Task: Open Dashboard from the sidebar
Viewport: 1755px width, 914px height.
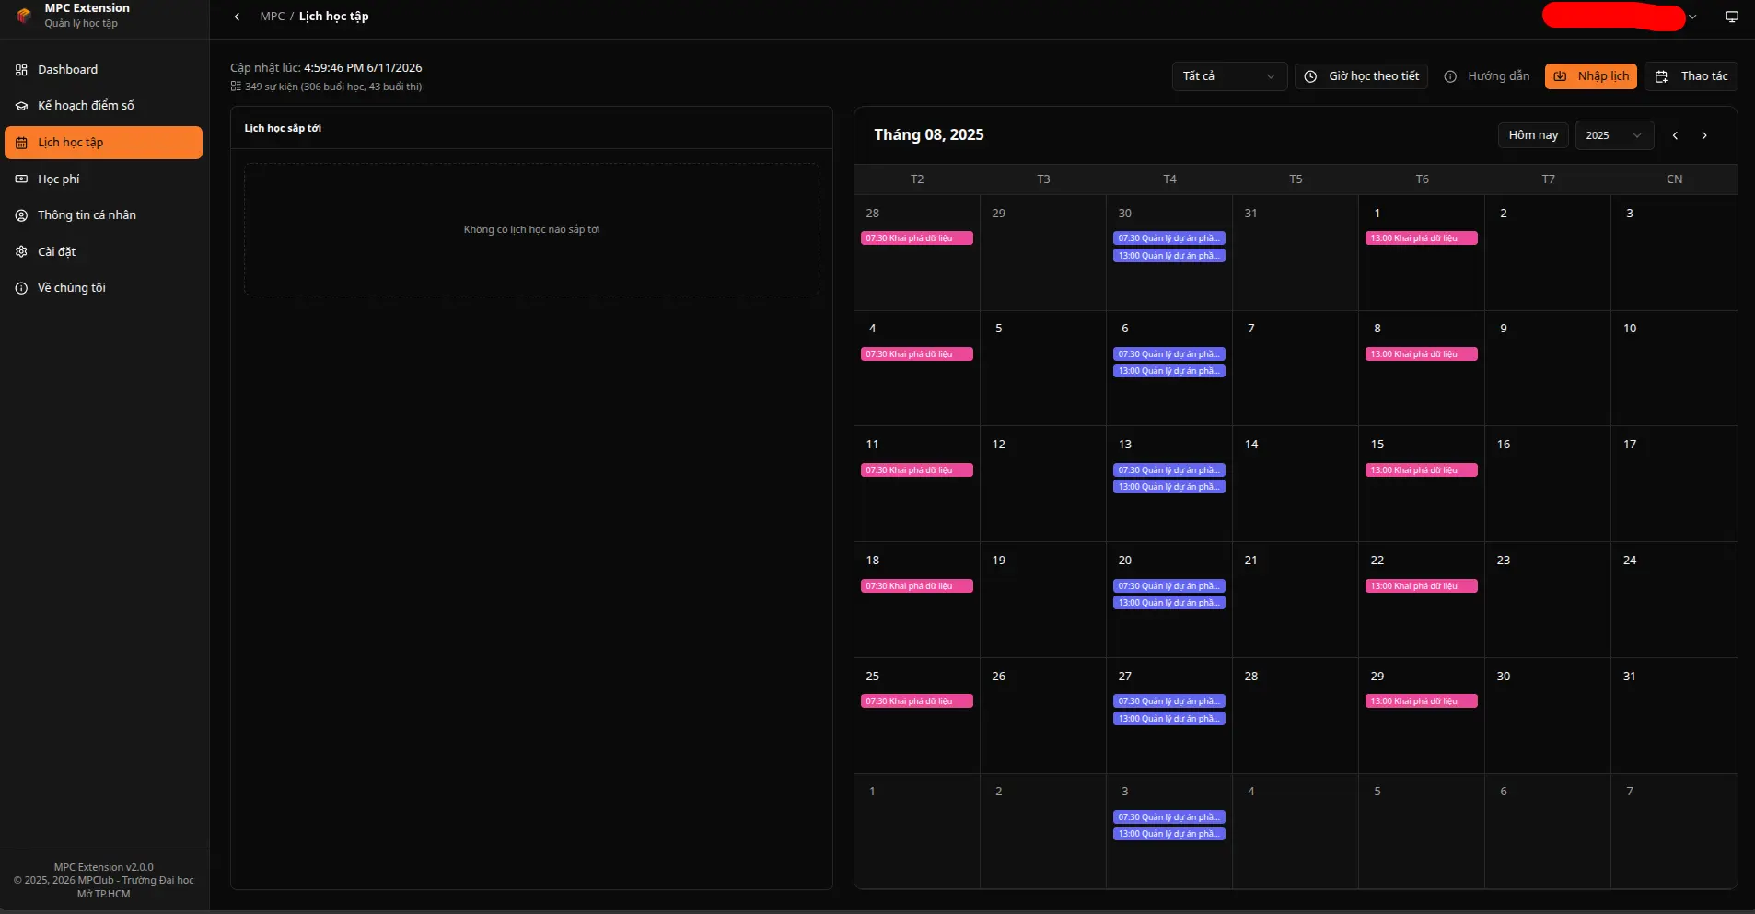Action: (x=103, y=70)
